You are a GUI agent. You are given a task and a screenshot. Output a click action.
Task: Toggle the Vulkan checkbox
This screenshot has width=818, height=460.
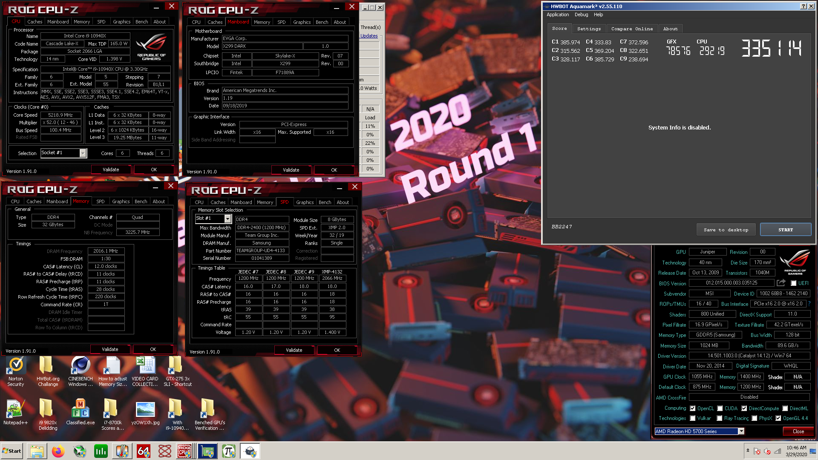point(693,418)
